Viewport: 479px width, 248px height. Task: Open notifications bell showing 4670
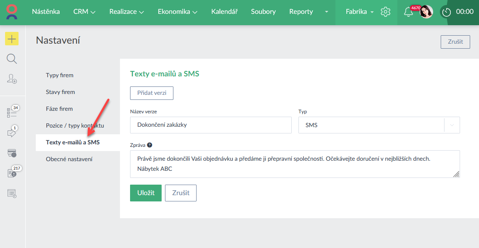tap(408, 12)
